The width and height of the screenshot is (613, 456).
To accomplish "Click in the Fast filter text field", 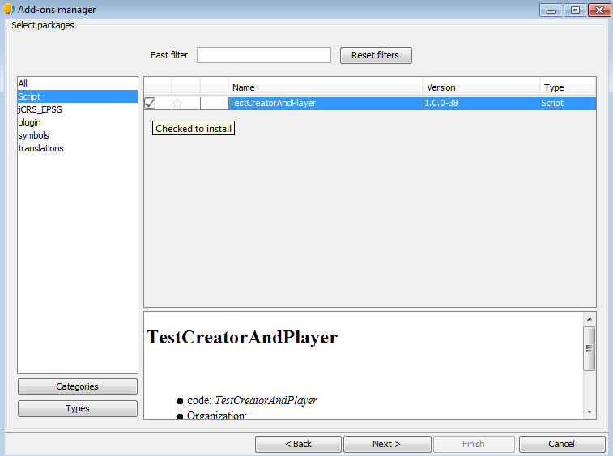I will [263, 55].
